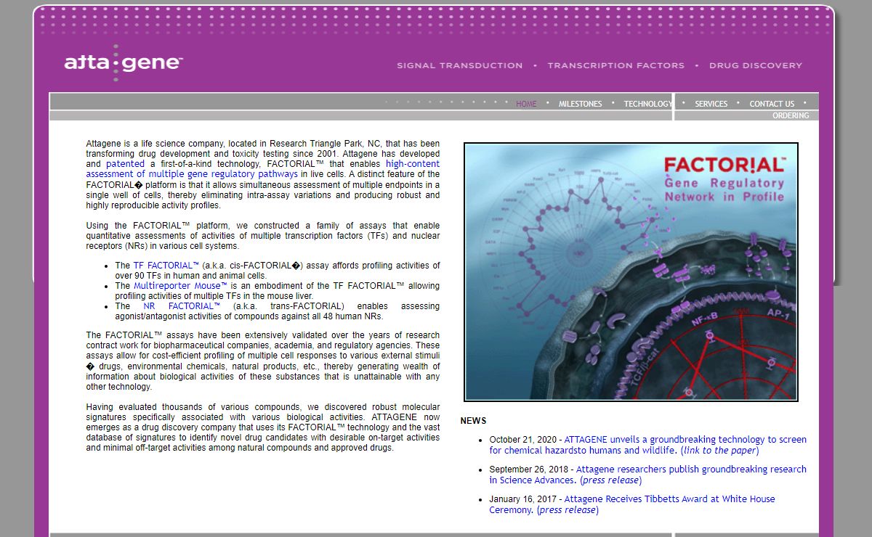This screenshot has width=872, height=537.
Task: Open Attagene researchers publish groundbreaking research link
Action: pyautogui.click(x=648, y=475)
